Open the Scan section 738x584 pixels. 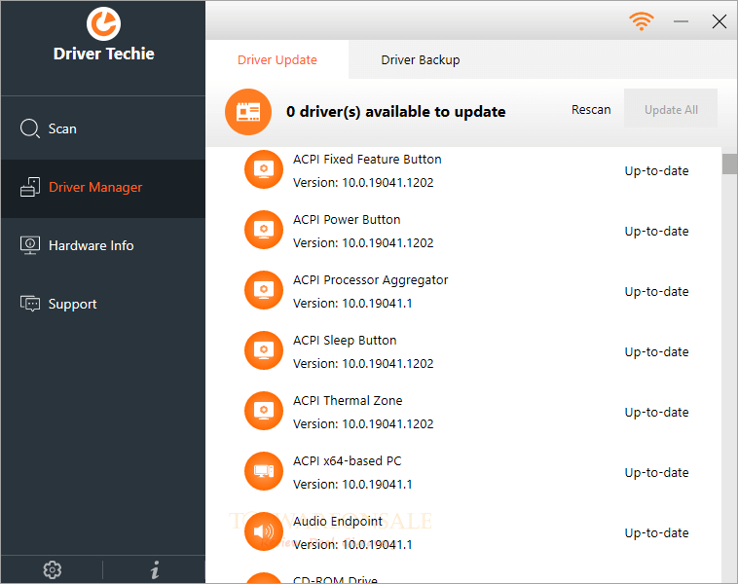[103, 128]
